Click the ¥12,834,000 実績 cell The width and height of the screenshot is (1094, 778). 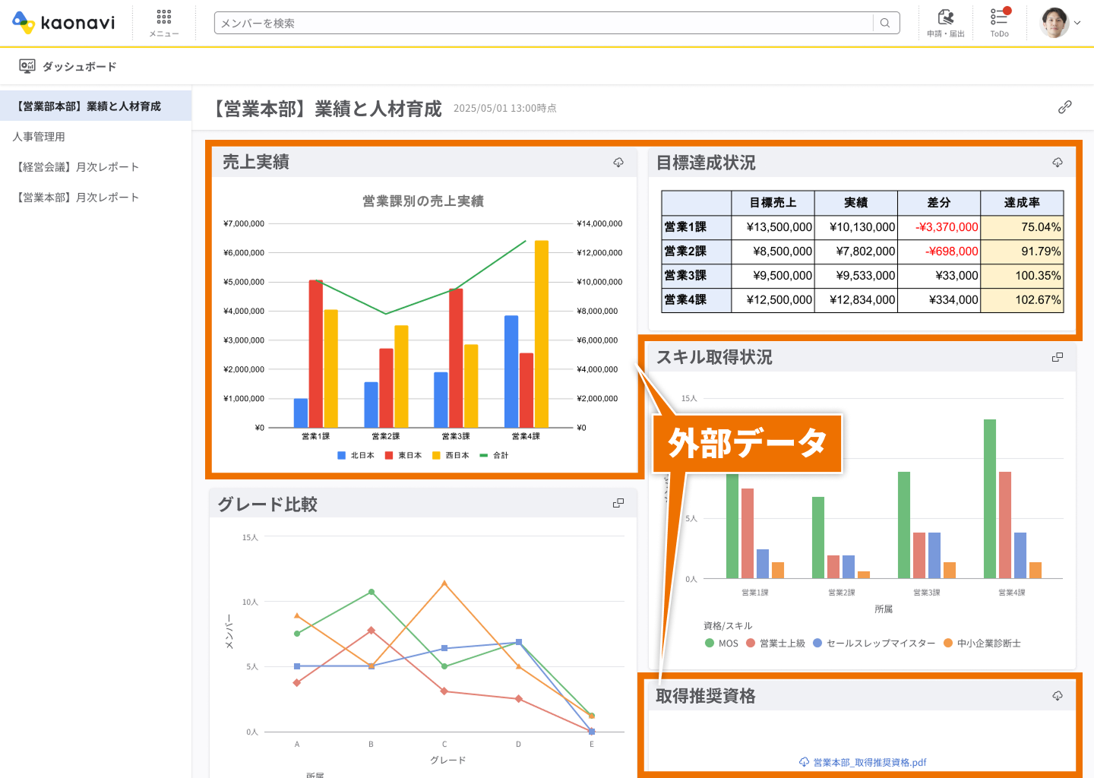click(855, 300)
